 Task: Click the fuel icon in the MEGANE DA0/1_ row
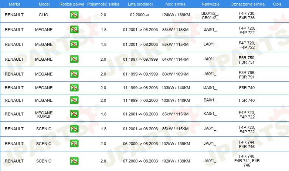click(x=74, y=87)
